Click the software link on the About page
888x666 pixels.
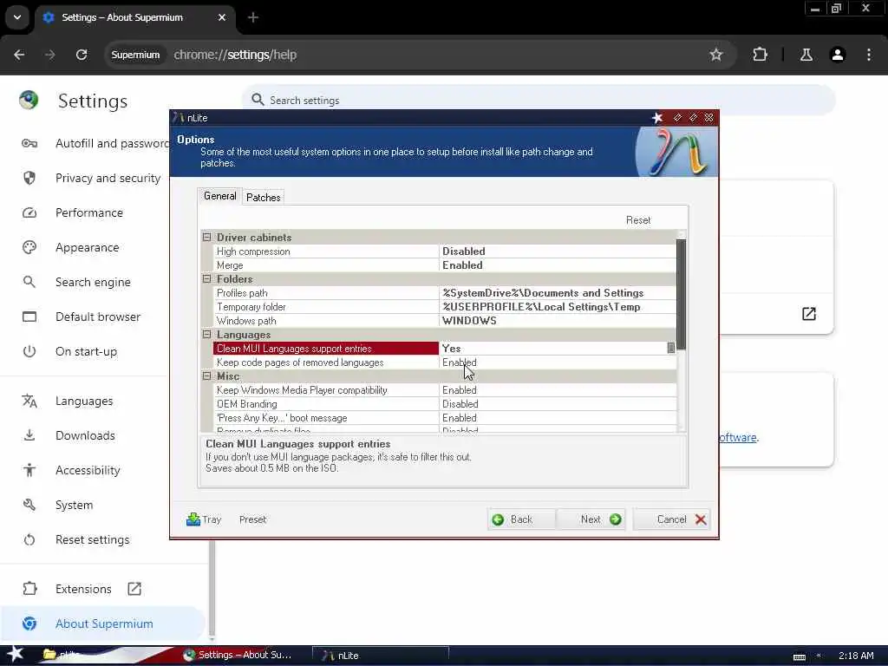[738, 437]
